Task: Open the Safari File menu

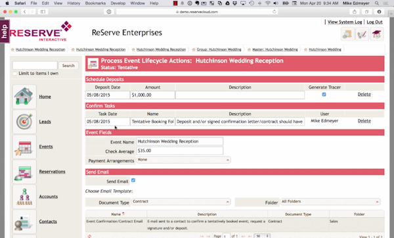Action: 33,3
